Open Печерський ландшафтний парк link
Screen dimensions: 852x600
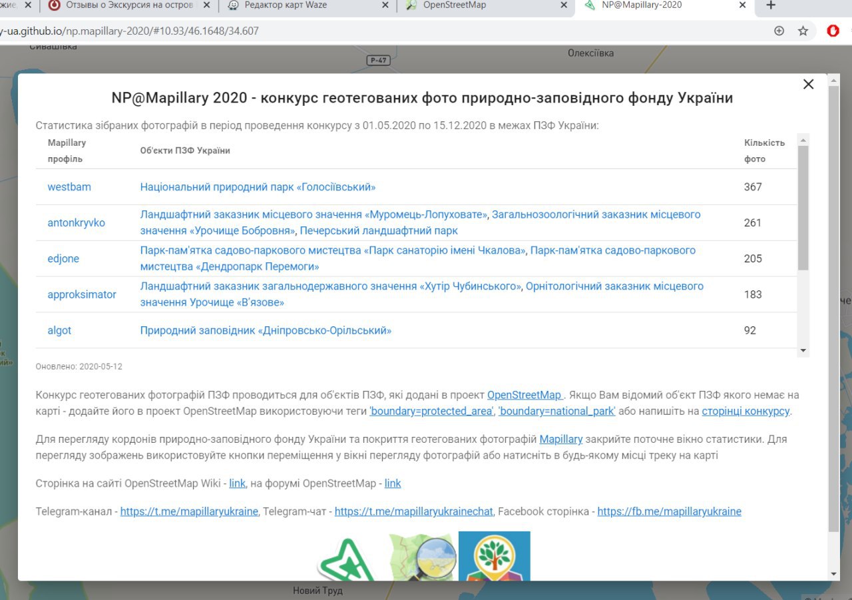(x=379, y=230)
